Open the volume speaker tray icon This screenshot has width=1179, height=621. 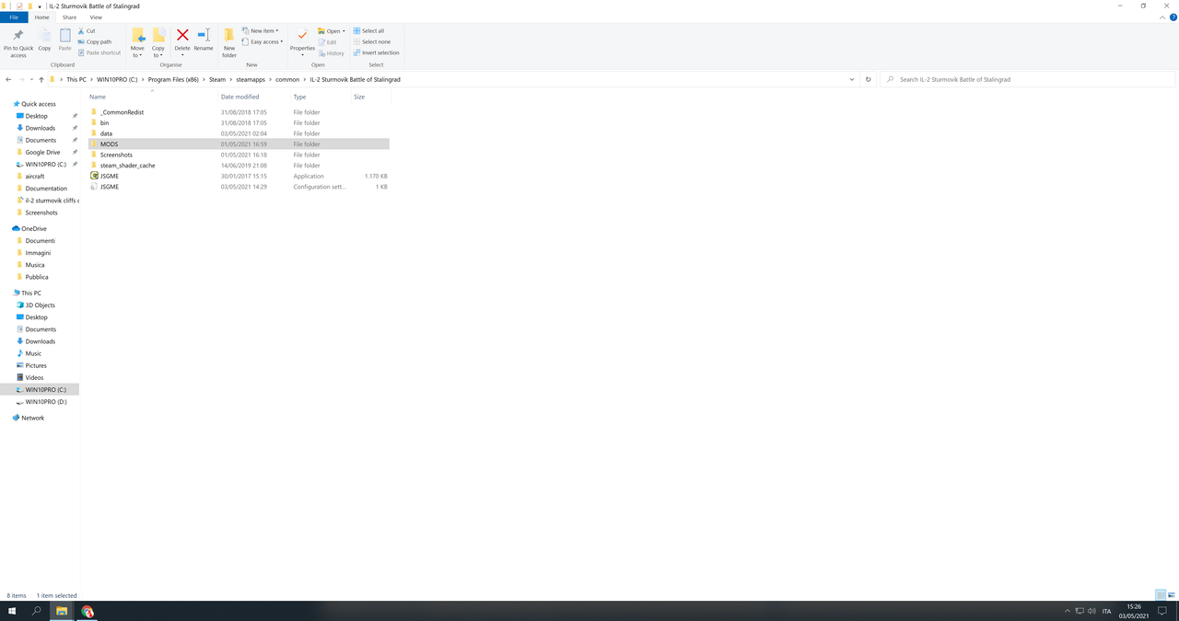coord(1091,611)
